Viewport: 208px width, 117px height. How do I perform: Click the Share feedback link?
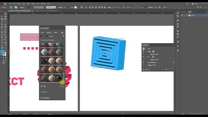46,98
